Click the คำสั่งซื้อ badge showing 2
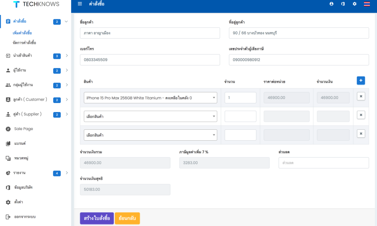 coord(57,22)
